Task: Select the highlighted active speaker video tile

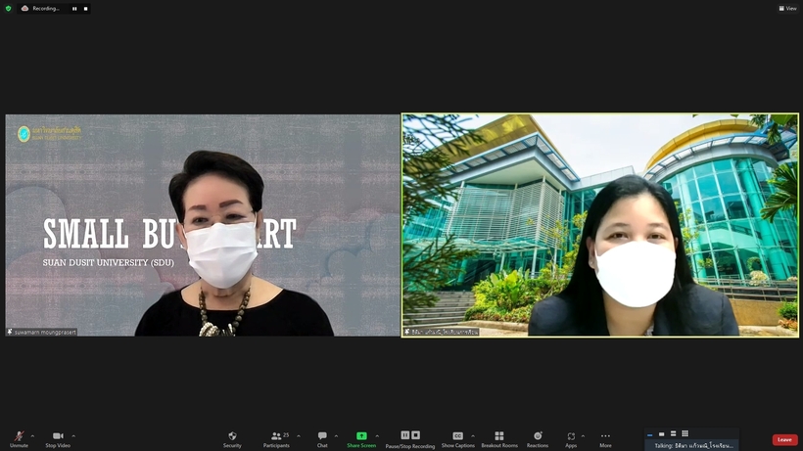Action: [599, 225]
